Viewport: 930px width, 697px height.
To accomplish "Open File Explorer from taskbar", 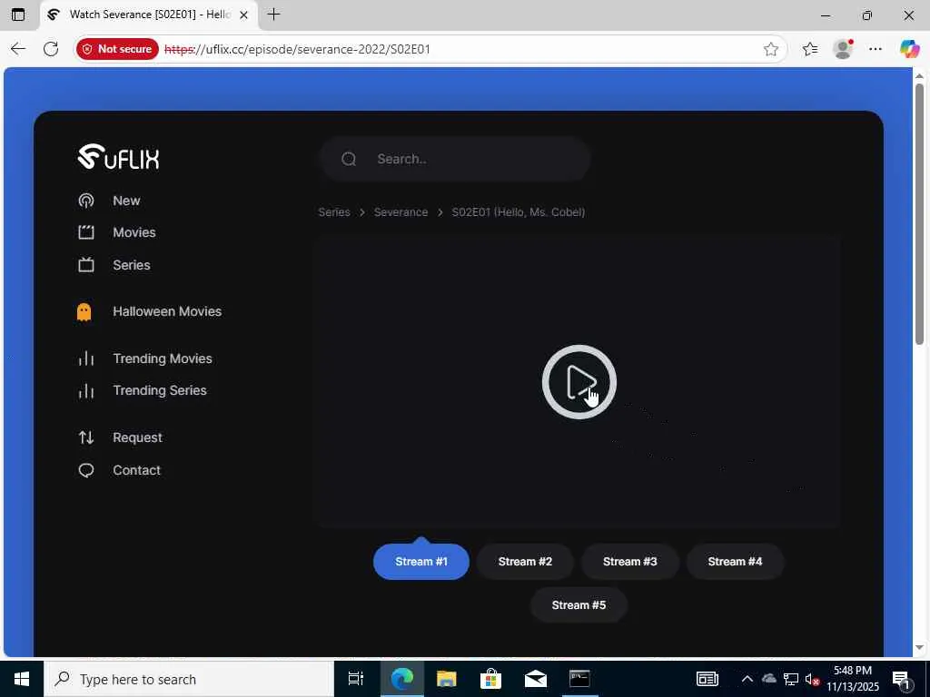I will (x=446, y=679).
